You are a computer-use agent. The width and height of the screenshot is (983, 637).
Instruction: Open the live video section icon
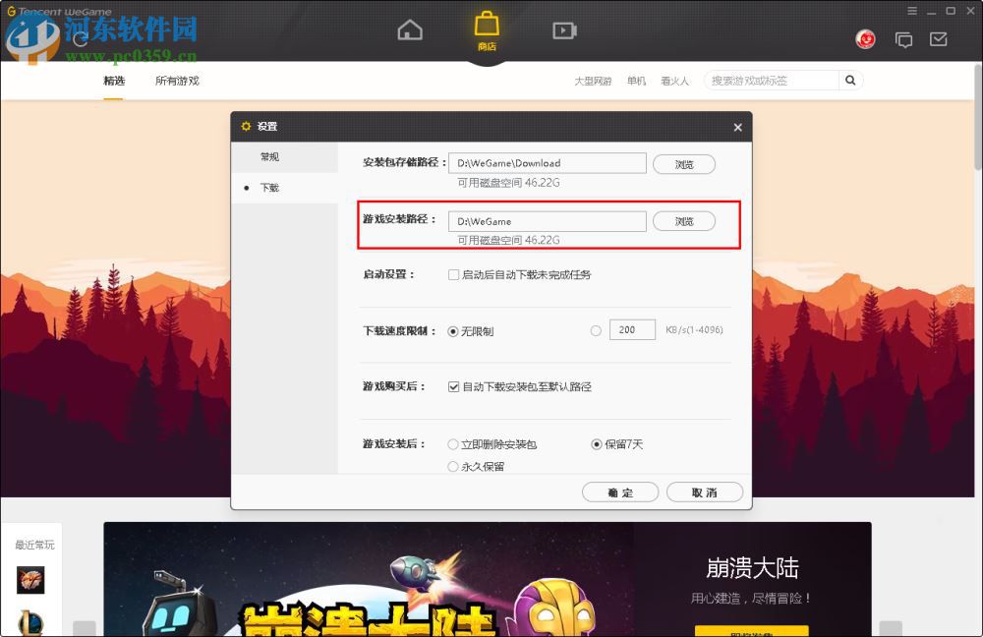pyautogui.click(x=564, y=29)
